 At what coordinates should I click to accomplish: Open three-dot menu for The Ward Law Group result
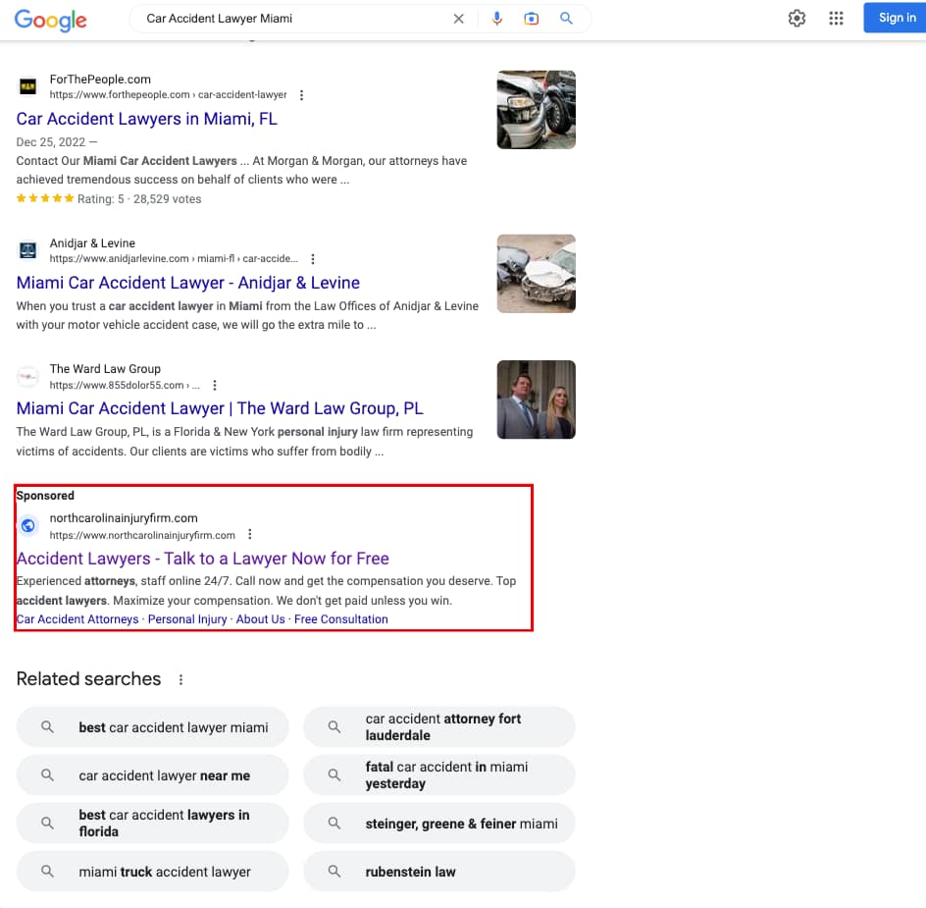pyautogui.click(x=215, y=386)
